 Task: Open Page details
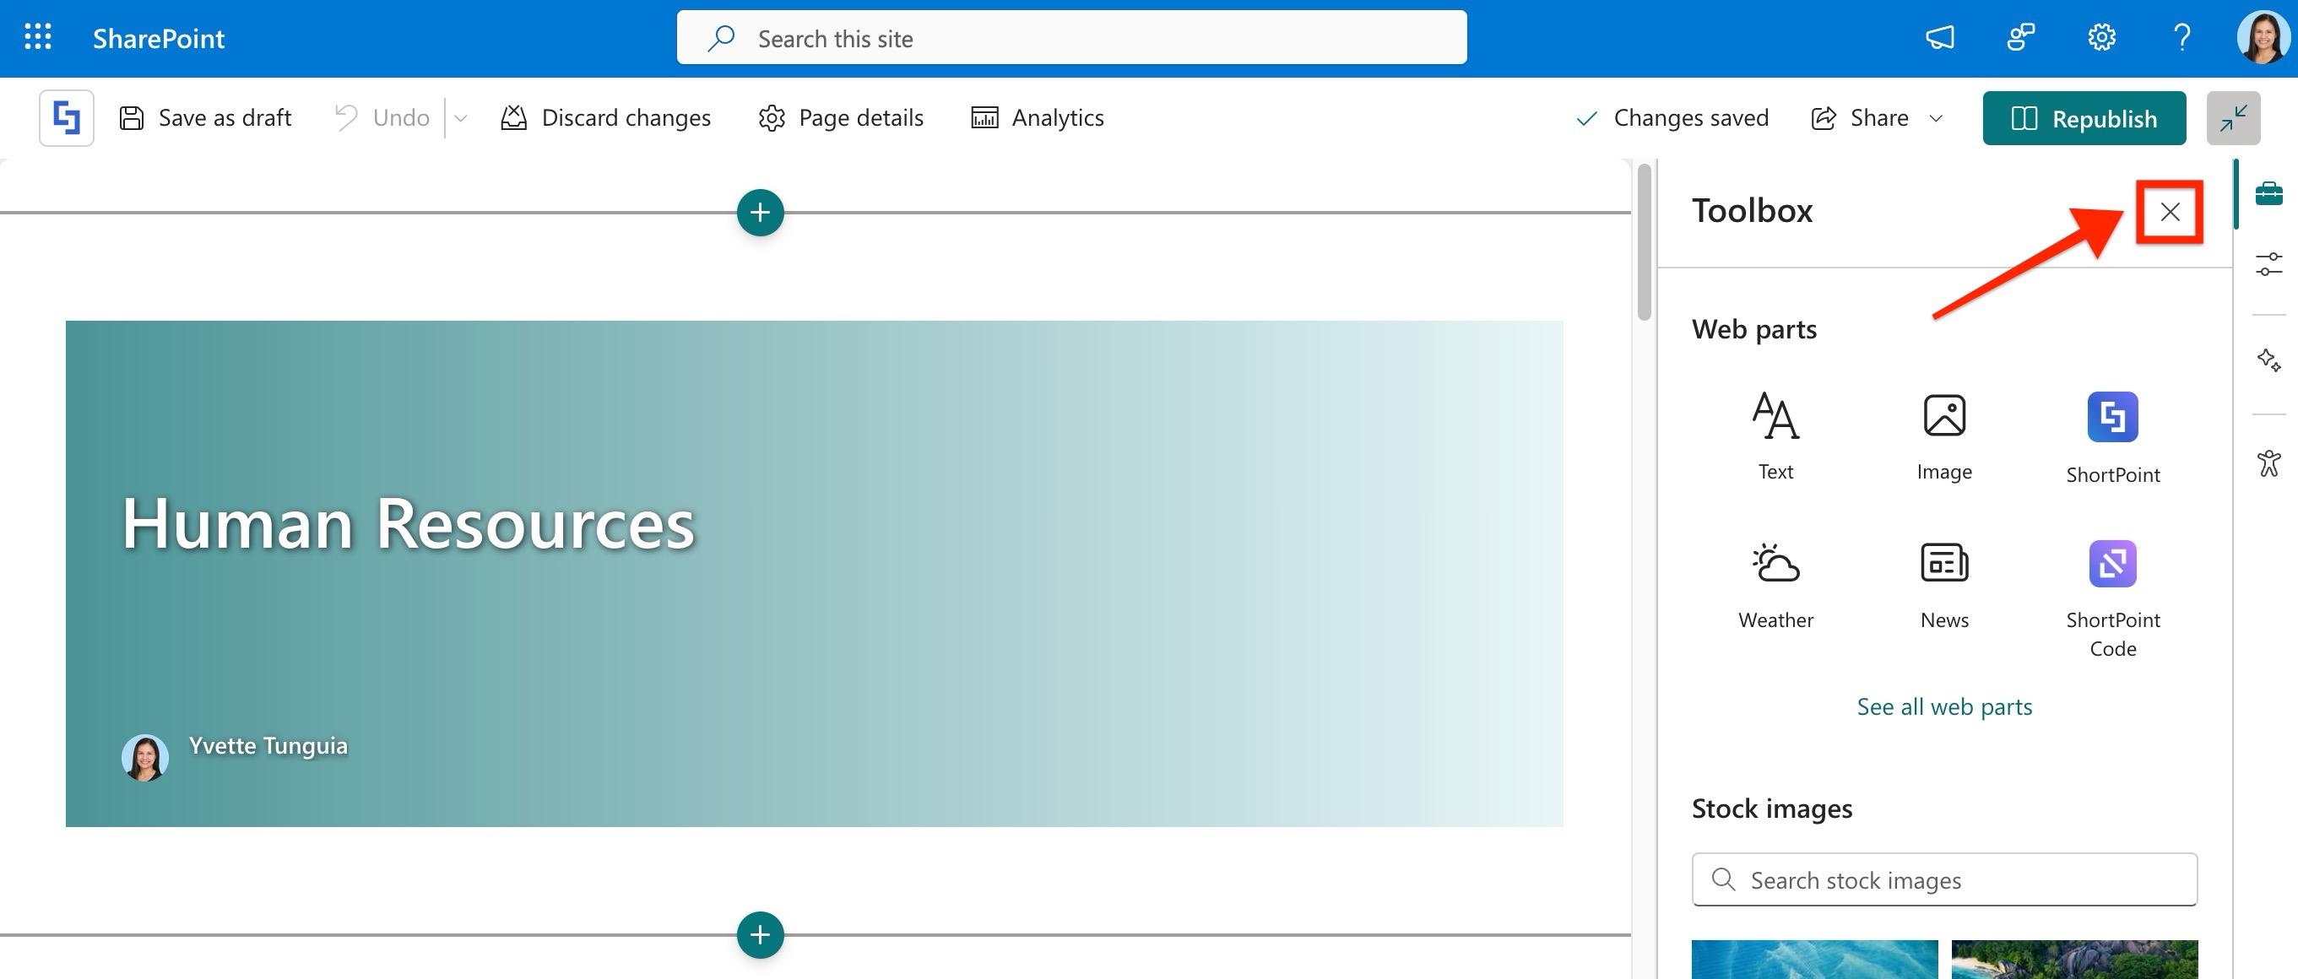pos(840,117)
